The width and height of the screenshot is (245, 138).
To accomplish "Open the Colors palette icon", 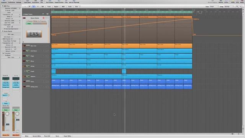I will point(226,2).
